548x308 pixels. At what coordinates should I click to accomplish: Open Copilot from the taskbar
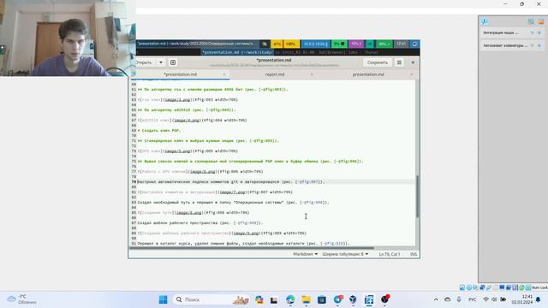259,299
